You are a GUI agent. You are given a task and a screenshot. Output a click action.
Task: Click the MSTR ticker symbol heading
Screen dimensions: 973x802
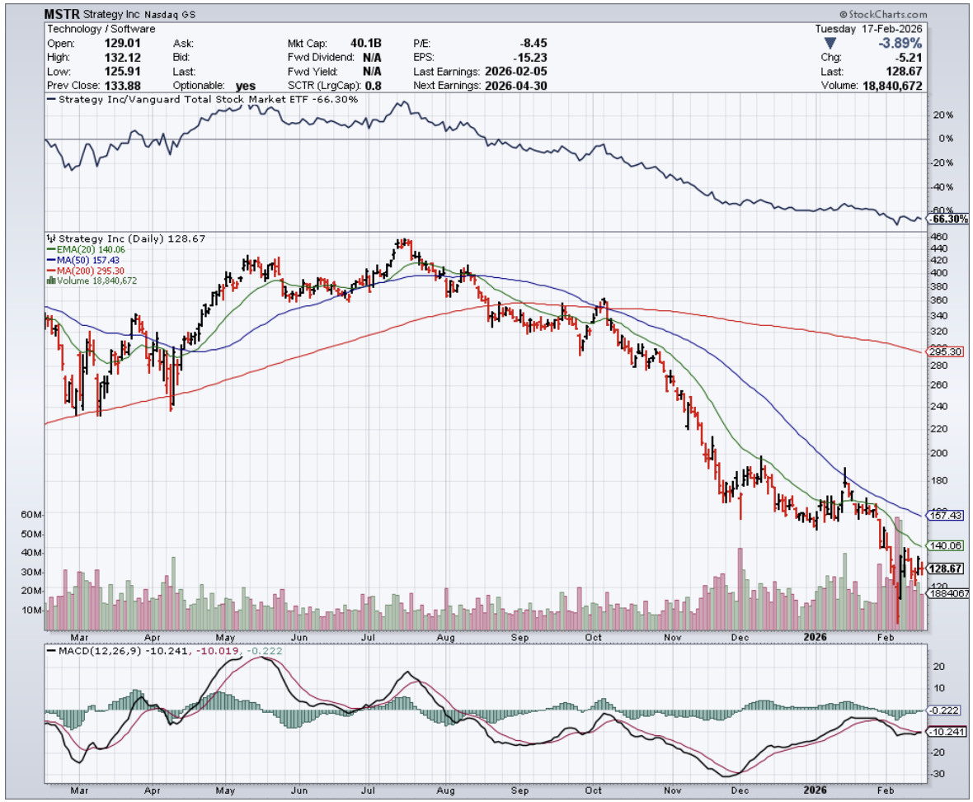(63, 15)
